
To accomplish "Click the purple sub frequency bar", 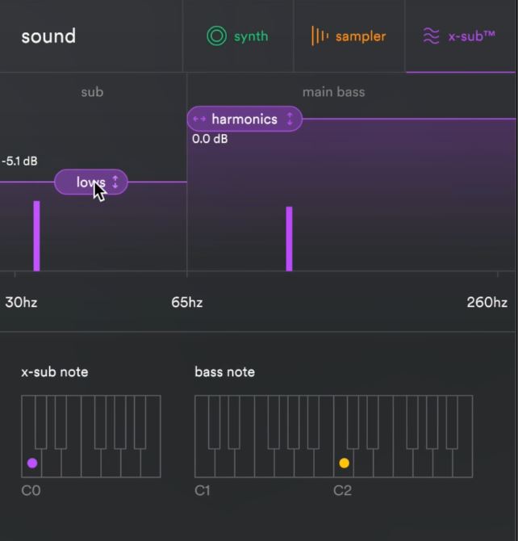I will [36, 236].
